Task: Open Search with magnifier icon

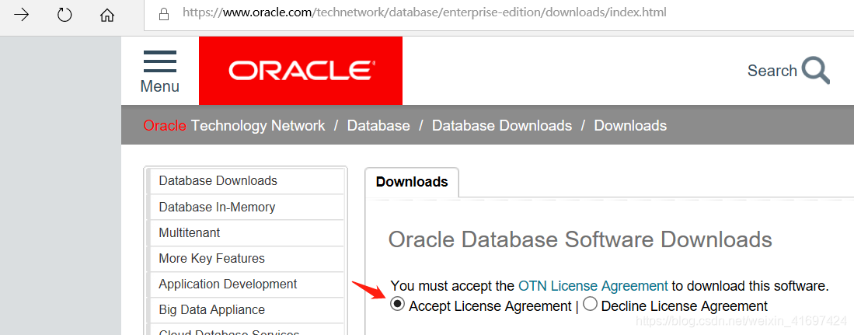Action: (789, 71)
